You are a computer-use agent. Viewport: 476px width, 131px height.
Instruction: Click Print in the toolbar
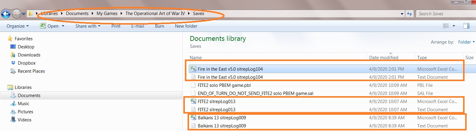coord(116,26)
